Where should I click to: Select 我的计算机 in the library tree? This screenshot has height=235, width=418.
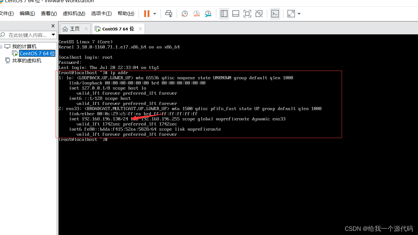(24, 47)
